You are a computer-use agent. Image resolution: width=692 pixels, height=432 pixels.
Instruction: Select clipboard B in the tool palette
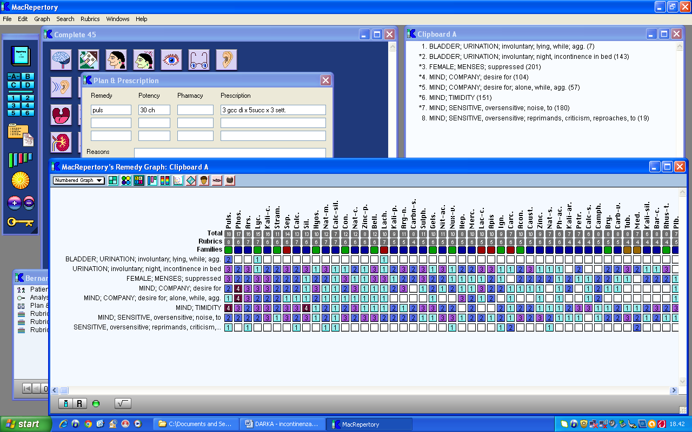28,77
